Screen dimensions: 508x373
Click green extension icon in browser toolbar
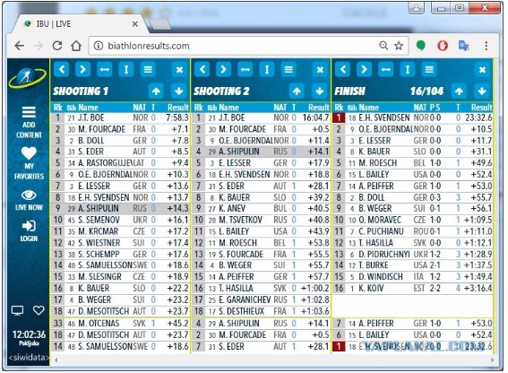[x=420, y=46]
